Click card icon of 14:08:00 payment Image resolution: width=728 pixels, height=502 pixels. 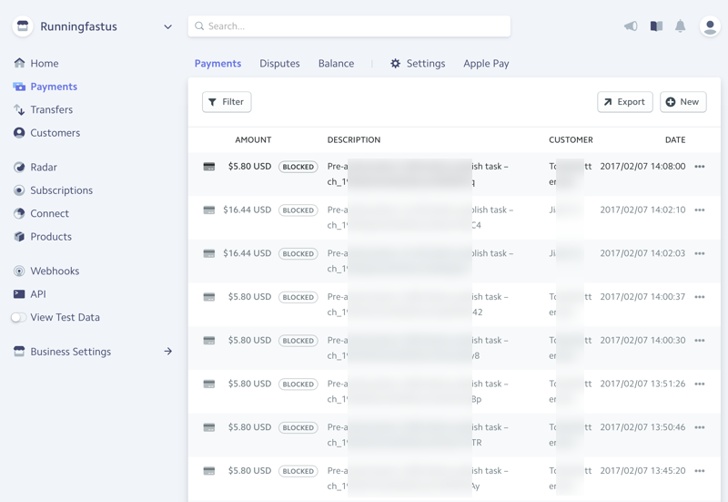[x=209, y=167]
